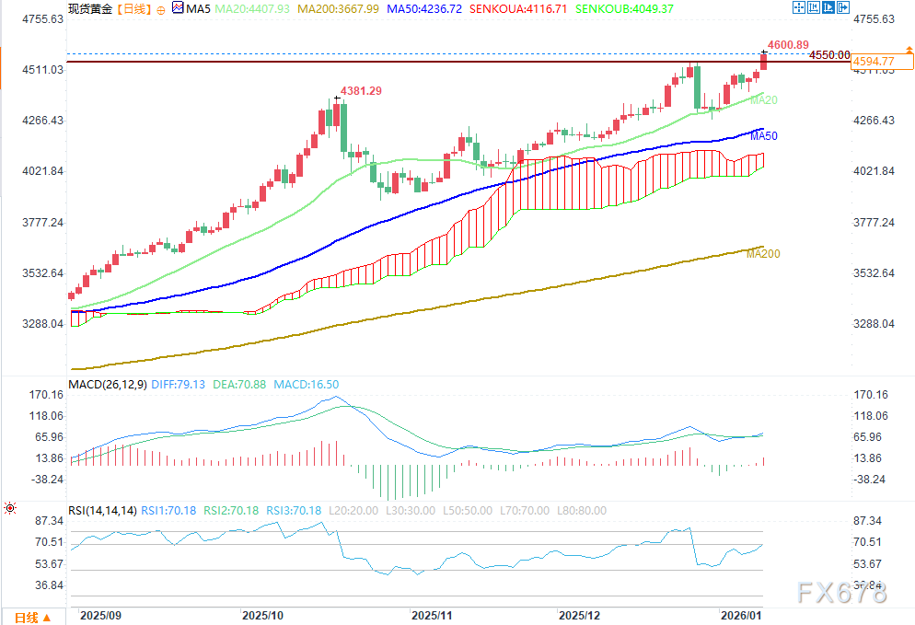Screen dimensions: 915x625
Task: Open the 日线 period dropdown at bottom left
Action: [x=31, y=616]
